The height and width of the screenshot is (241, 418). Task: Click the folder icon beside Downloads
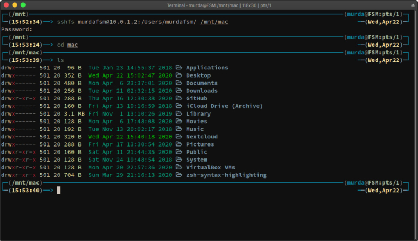coord(179,91)
